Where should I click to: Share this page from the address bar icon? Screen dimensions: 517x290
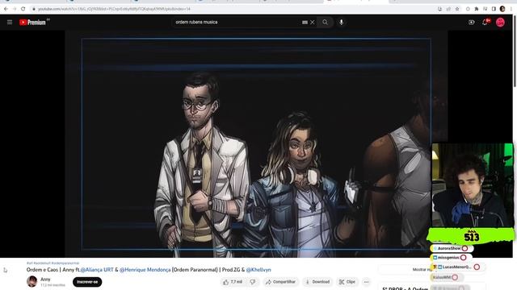tap(448, 9)
